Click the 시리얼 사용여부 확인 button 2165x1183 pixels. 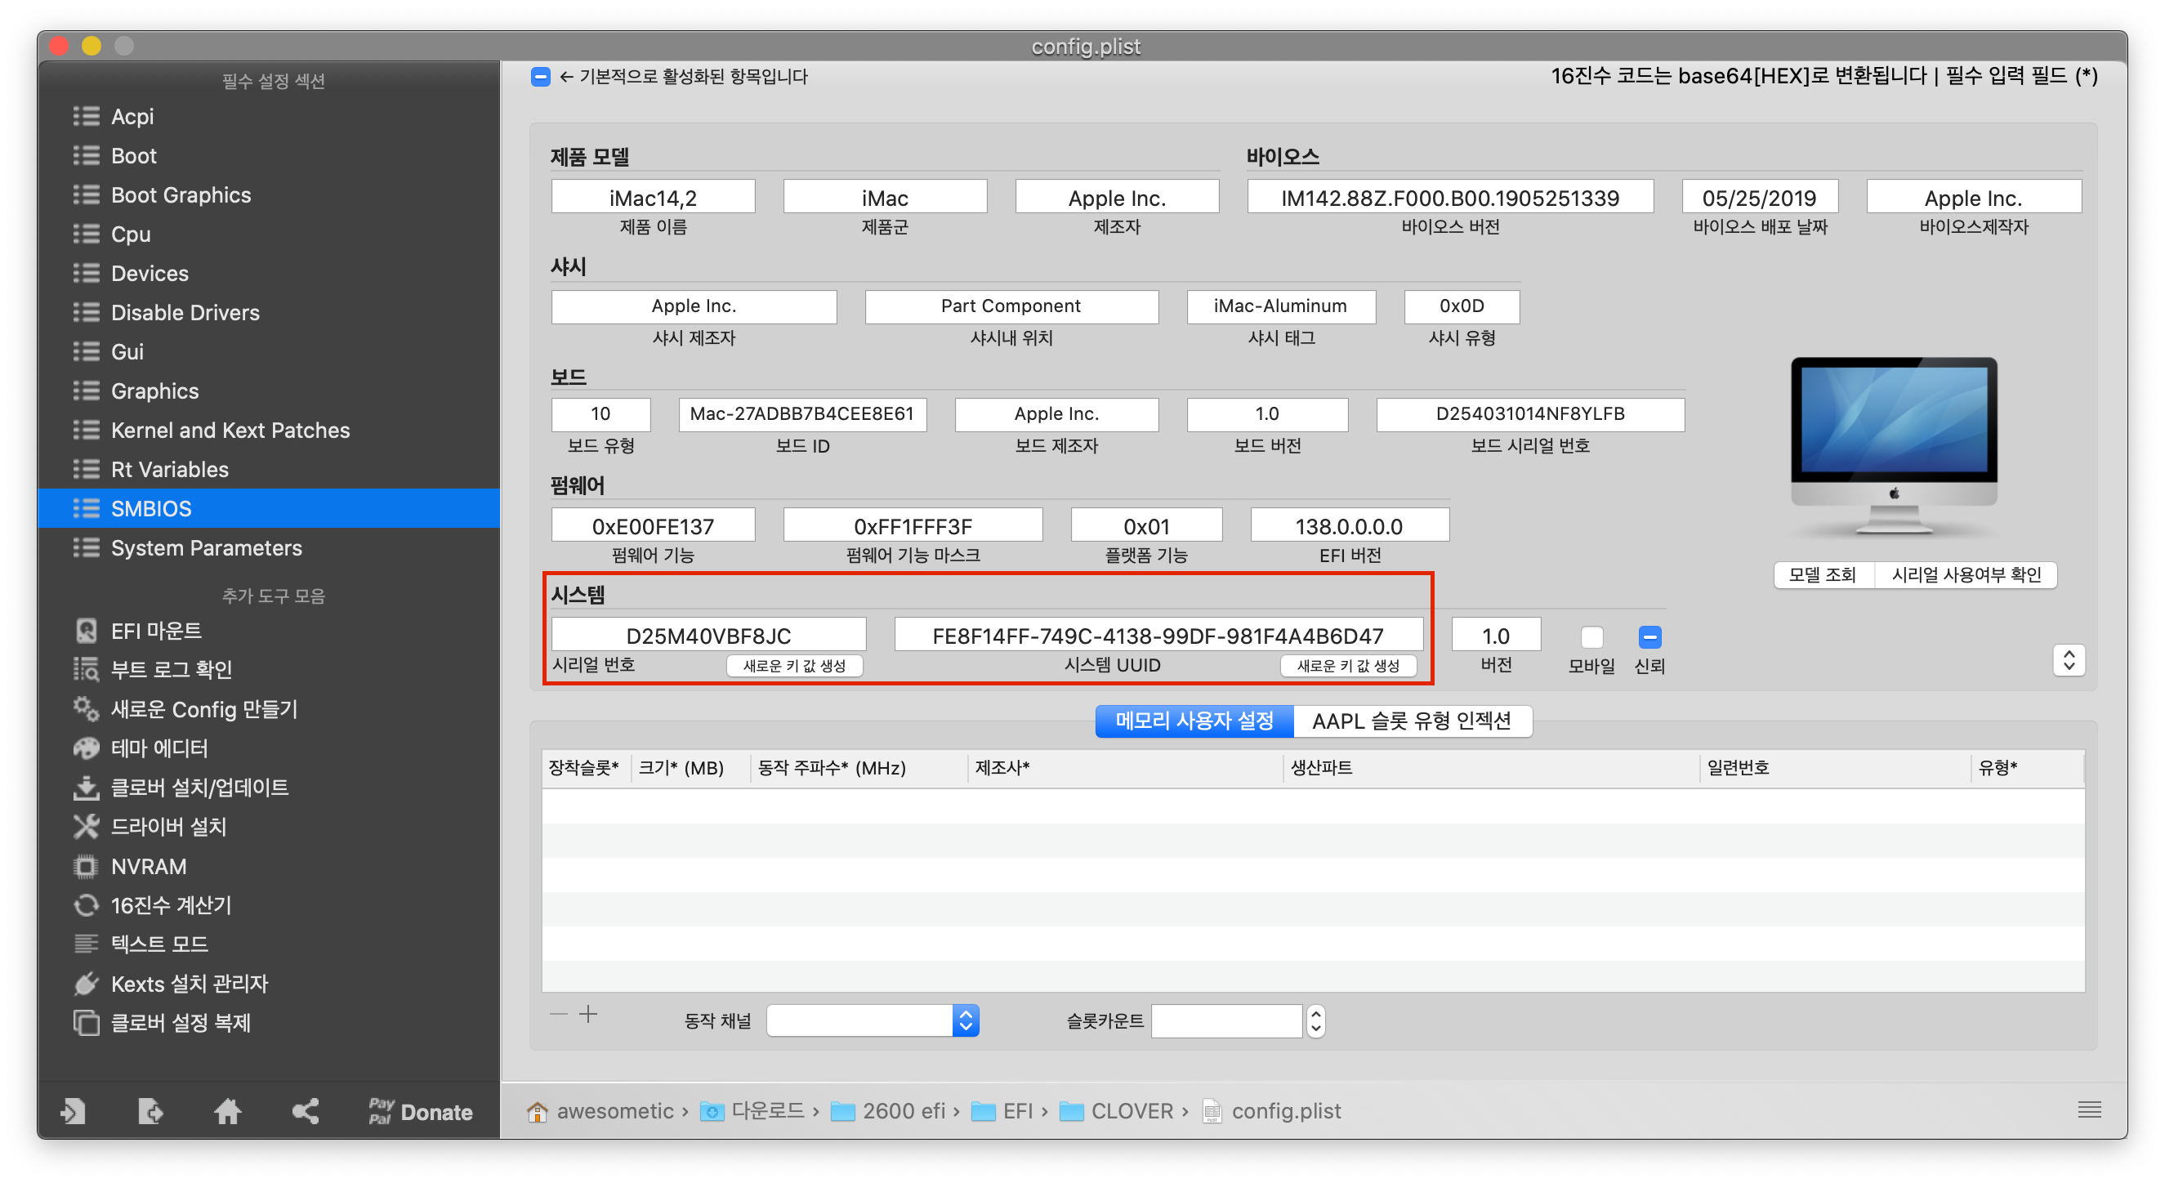tap(1966, 574)
